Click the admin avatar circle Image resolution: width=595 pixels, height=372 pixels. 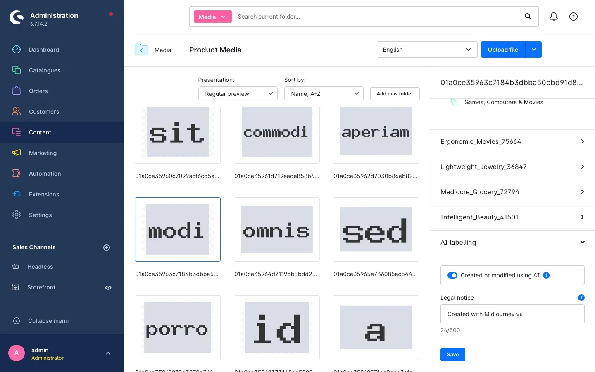point(17,353)
